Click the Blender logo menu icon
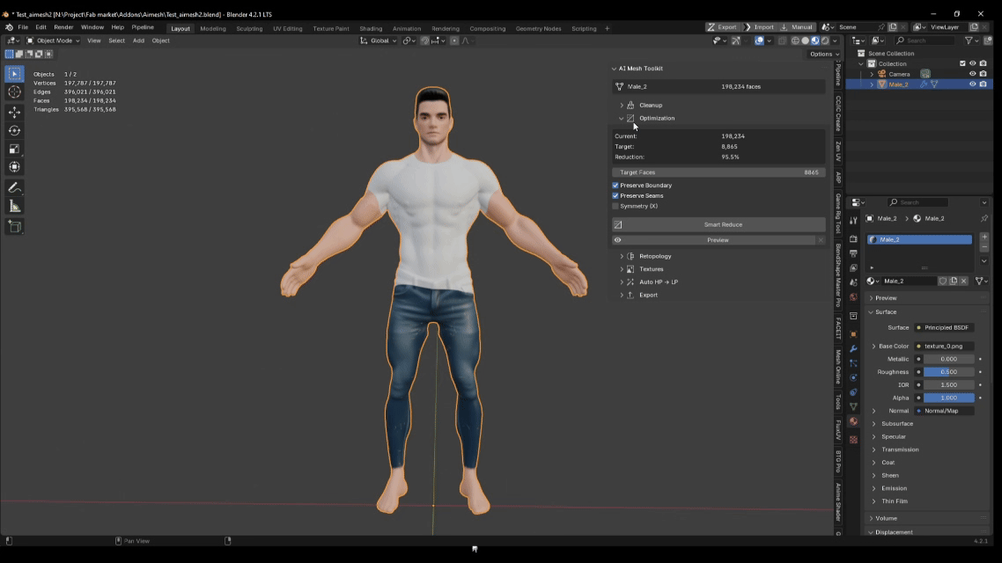Viewport: 1002px width, 563px height. 9,27
